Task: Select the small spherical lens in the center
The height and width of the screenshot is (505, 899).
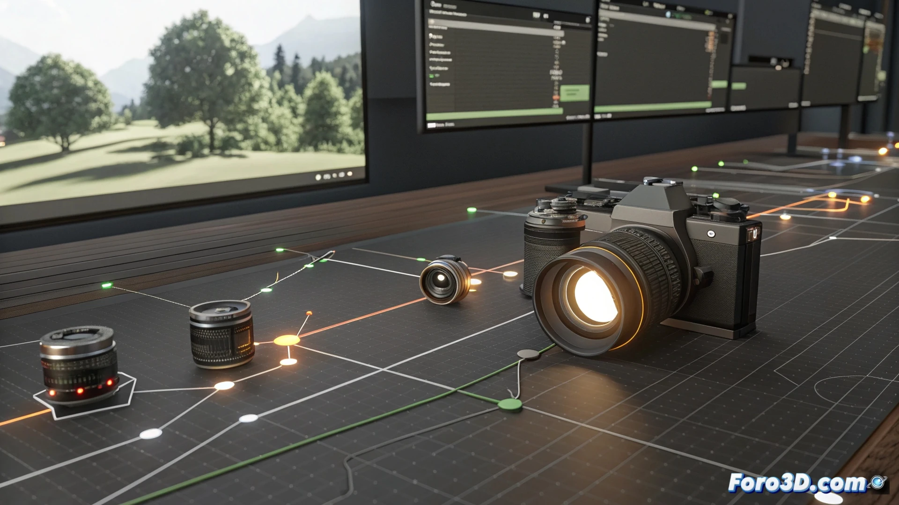Action: [444, 280]
